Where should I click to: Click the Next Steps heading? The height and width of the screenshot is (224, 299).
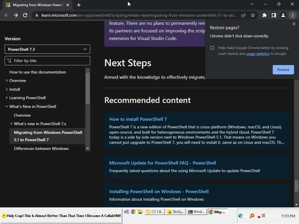click(x=128, y=63)
